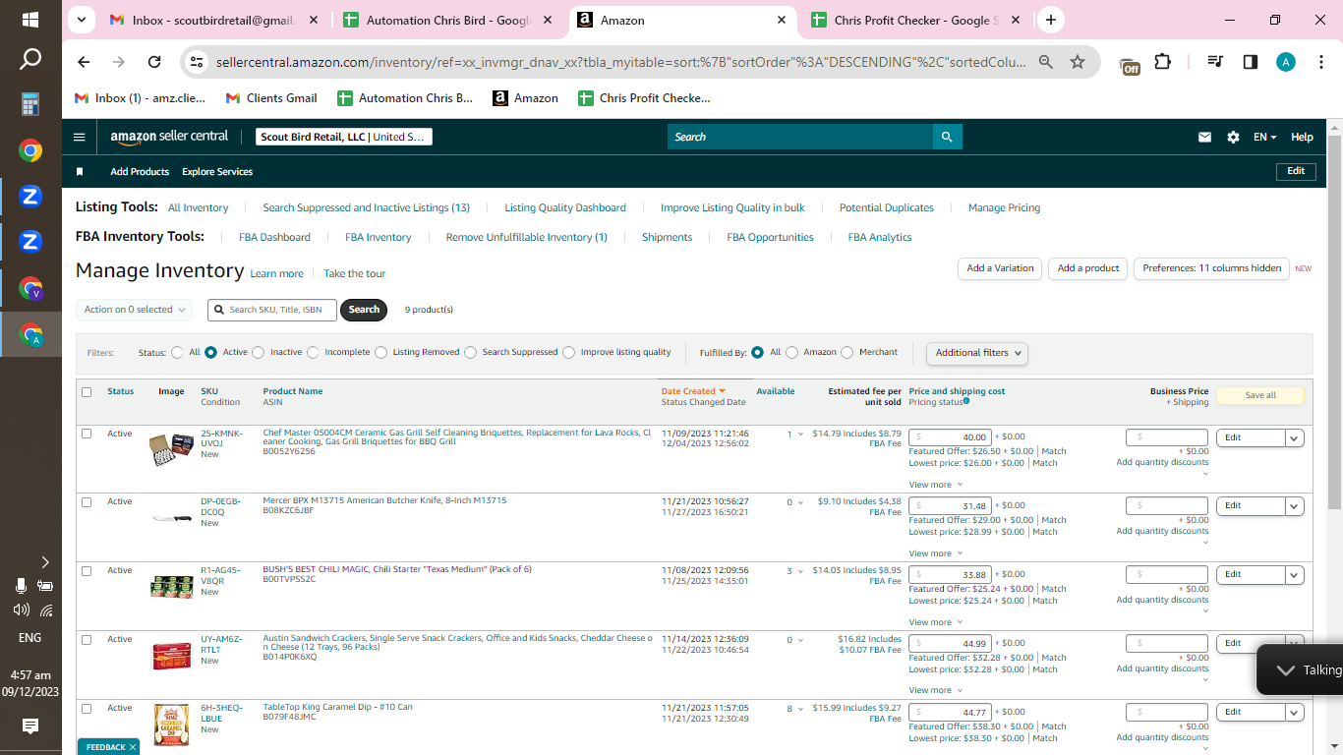Click the BUSH'S BEST Chili Magic product thumbnail
The width and height of the screenshot is (1343, 755).
pos(171,587)
